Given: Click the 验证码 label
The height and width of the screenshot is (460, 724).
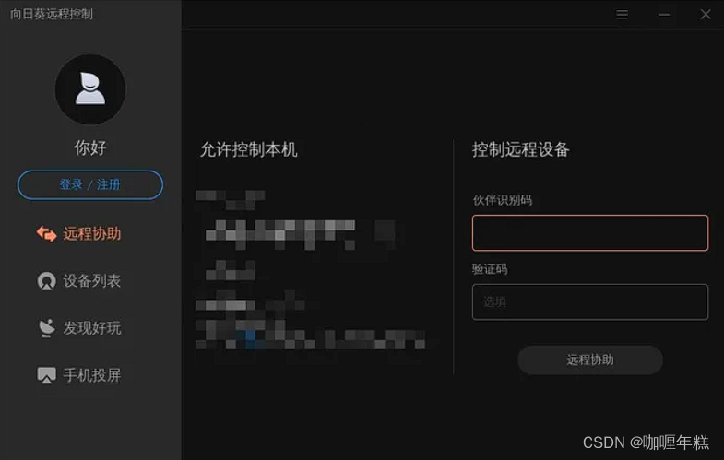Looking at the screenshot, I should 490,269.
